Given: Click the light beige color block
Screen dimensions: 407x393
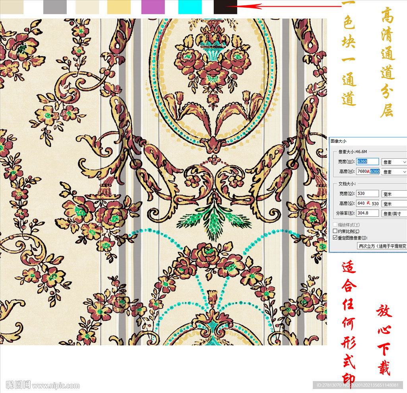Looking at the screenshot, I should click(87, 7).
